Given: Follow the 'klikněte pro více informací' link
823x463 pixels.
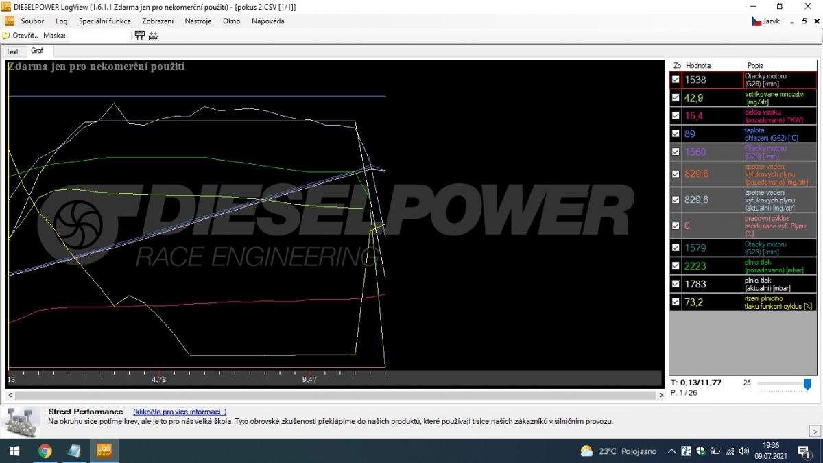Looking at the screenshot, I should pos(180,412).
